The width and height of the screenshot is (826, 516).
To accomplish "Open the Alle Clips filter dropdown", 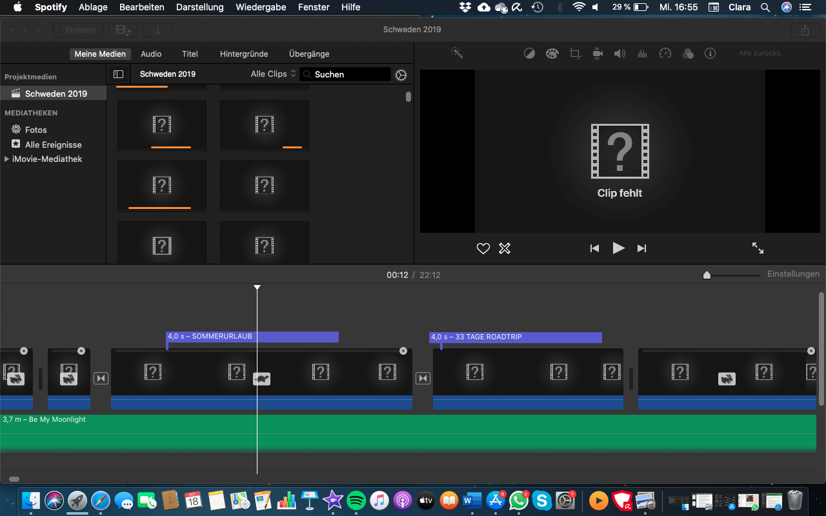I will pos(273,74).
